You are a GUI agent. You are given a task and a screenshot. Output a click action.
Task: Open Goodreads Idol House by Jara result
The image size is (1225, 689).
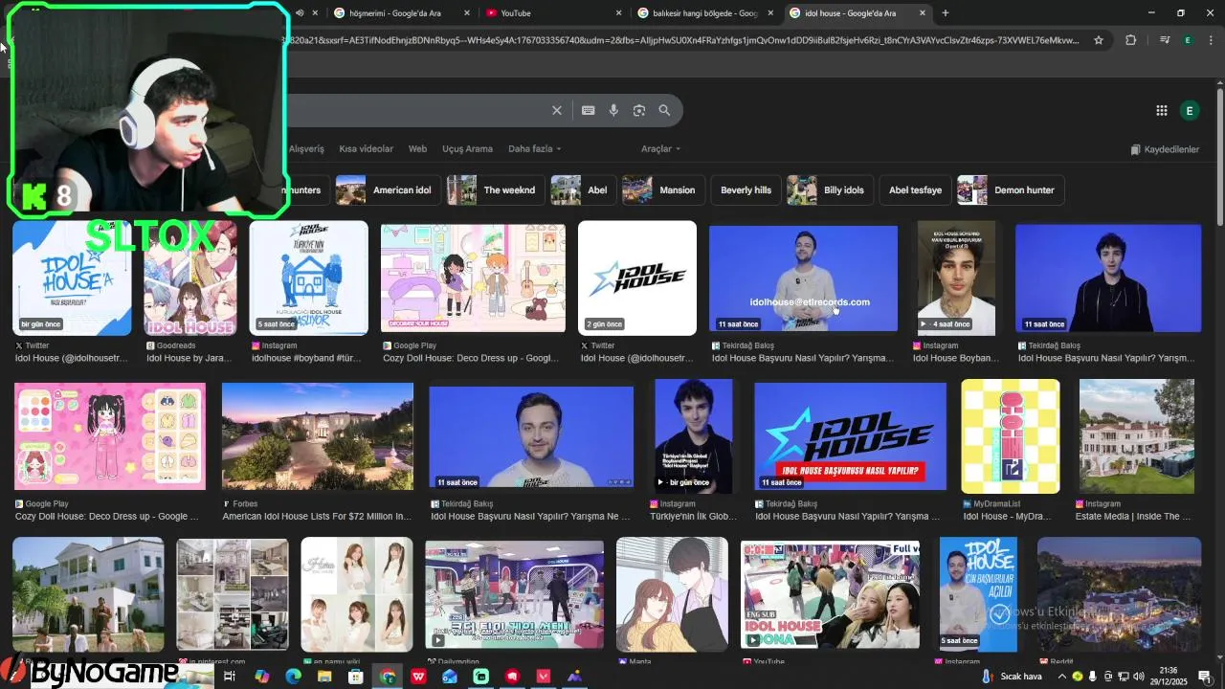189,358
